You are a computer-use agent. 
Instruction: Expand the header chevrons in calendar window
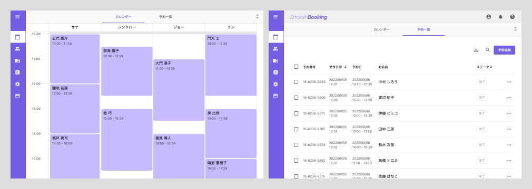point(257,17)
